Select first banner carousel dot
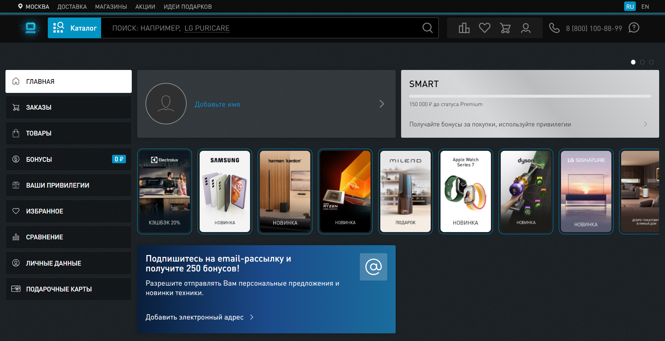The image size is (665, 341). (633, 62)
